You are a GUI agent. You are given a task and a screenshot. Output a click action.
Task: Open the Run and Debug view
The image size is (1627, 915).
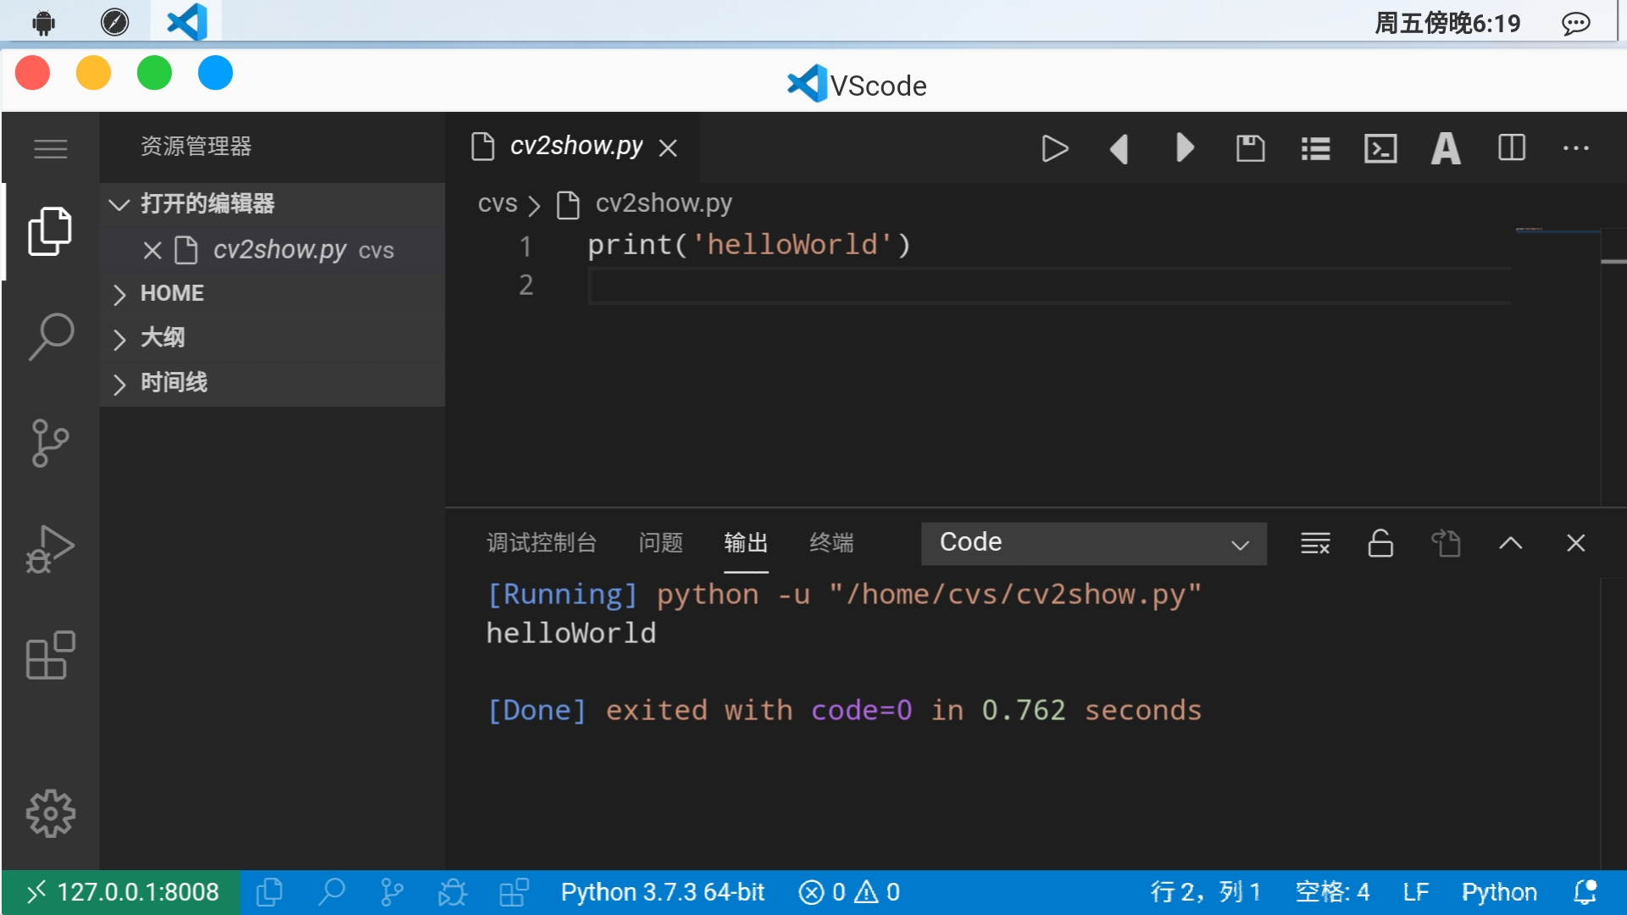click(x=51, y=549)
